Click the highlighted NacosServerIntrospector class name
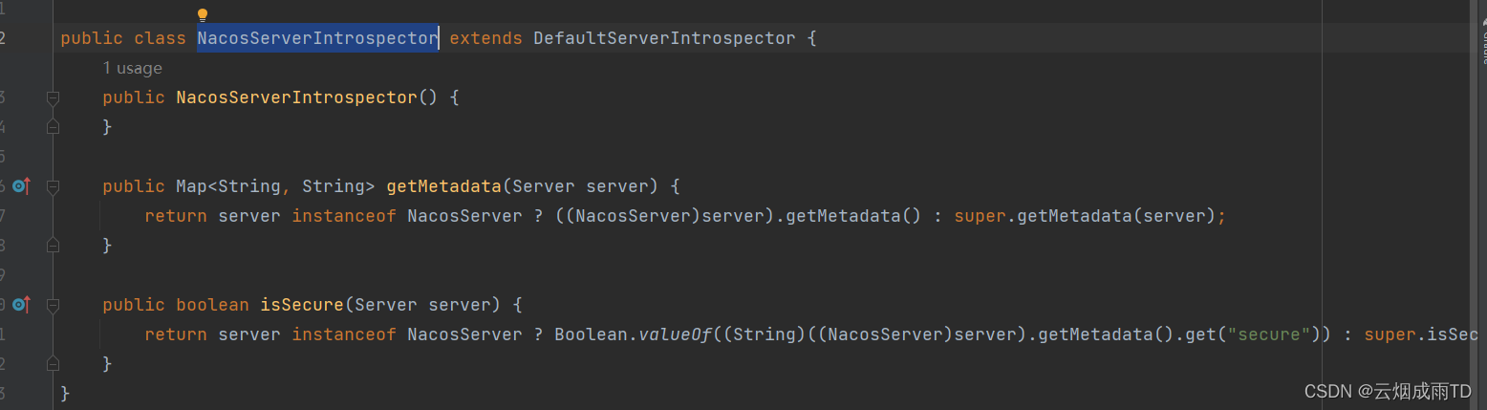 317,38
